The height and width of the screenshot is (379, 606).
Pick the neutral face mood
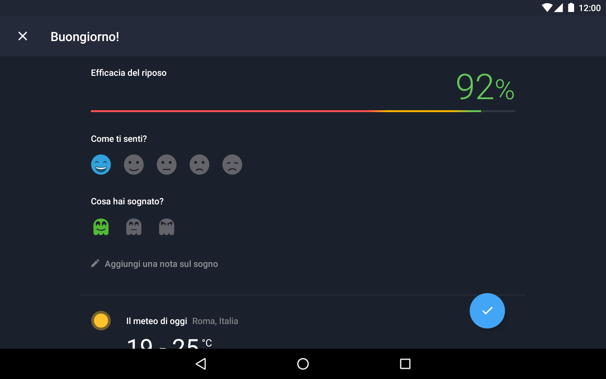[167, 165]
